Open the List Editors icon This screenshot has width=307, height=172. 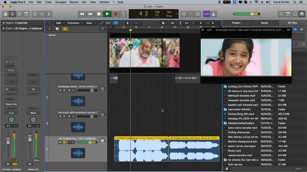281,14
